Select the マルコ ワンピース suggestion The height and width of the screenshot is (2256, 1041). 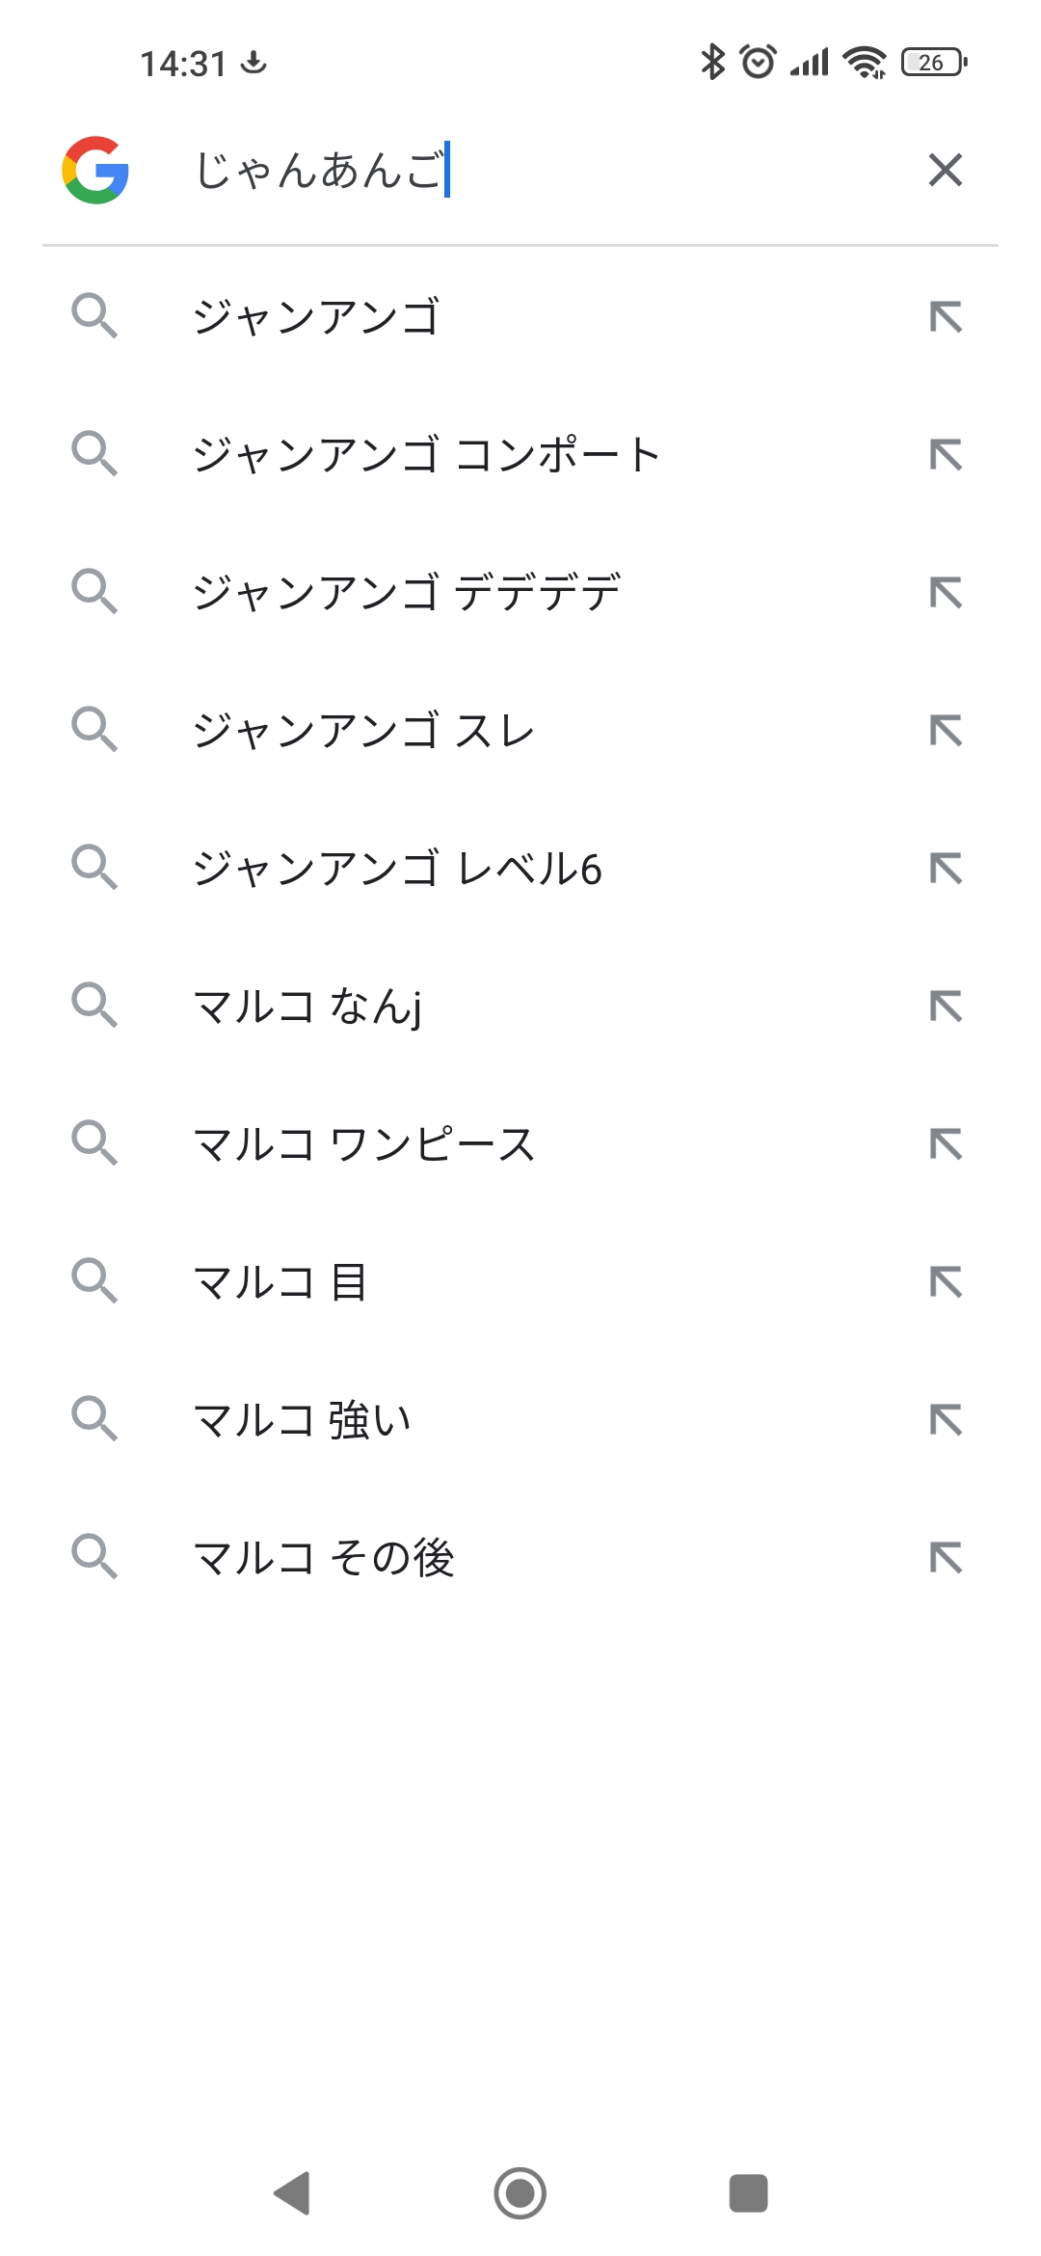[363, 1144]
